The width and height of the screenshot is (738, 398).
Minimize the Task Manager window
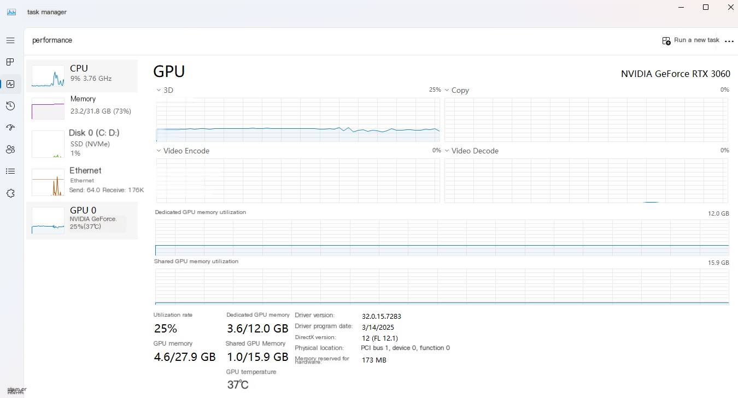pos(681,8)
